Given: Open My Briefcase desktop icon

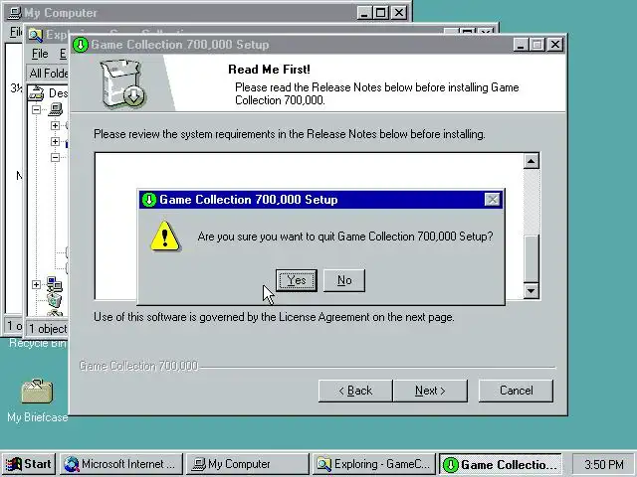Looking at the screenshot, I should (37, 392).
